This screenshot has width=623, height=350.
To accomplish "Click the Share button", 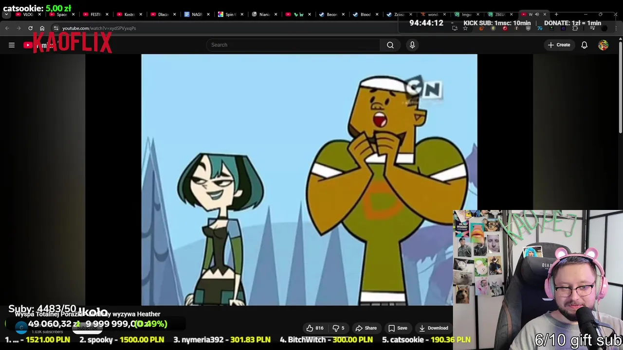I will 366,328.
